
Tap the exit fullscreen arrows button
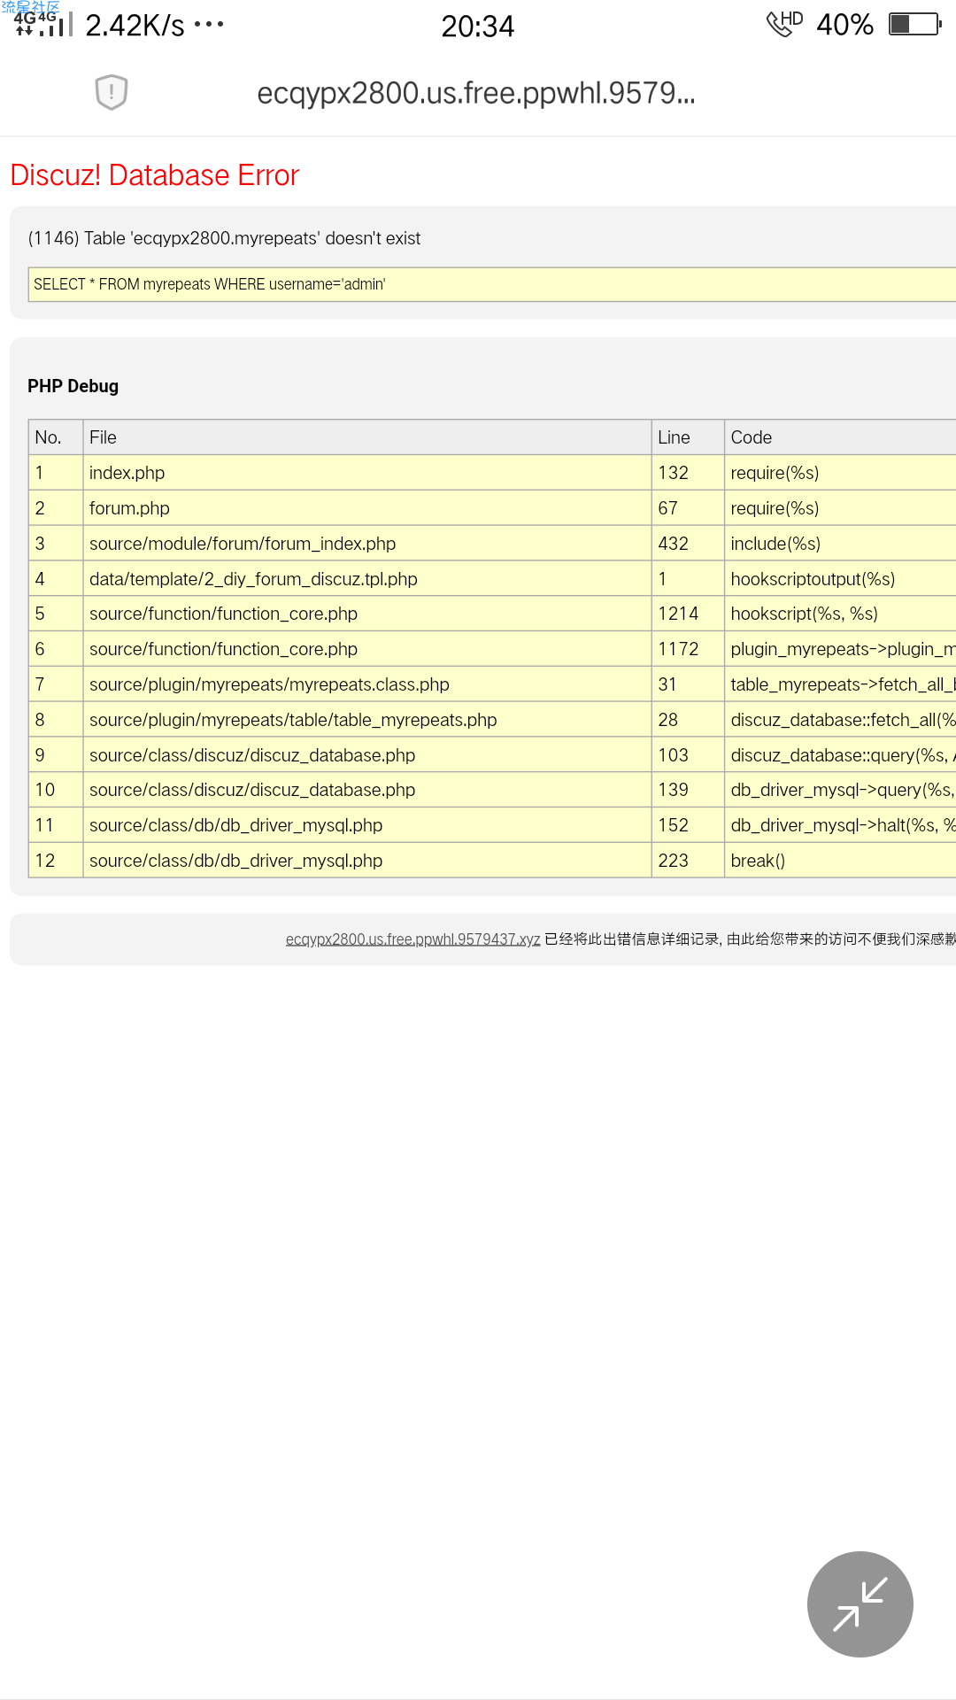point(860,1603)
